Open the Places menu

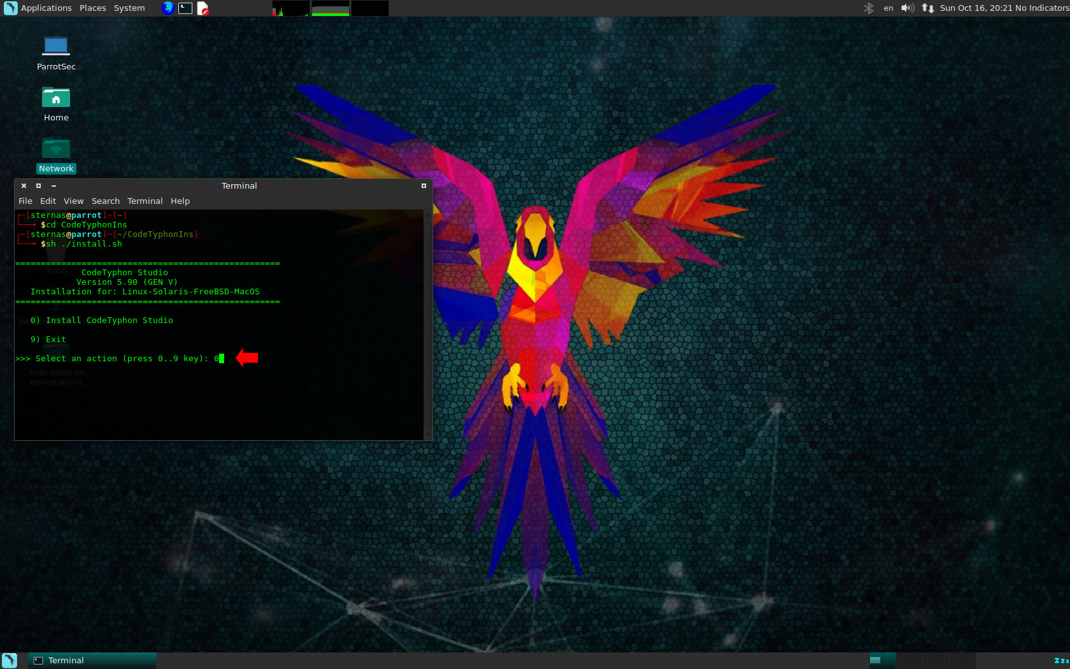[93, 8]
